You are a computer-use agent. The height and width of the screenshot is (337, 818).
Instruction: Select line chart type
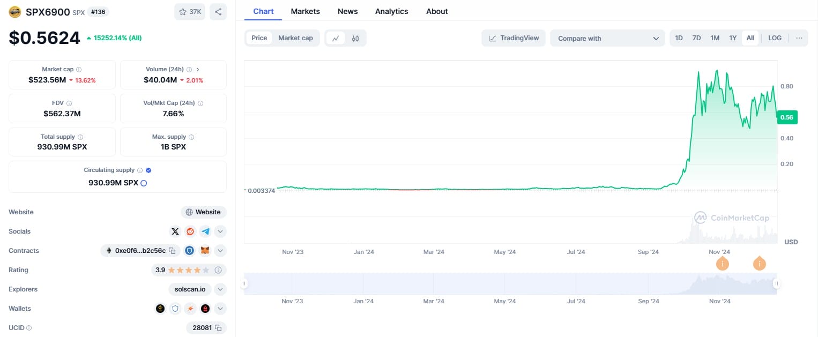click(x=336, y=38)
